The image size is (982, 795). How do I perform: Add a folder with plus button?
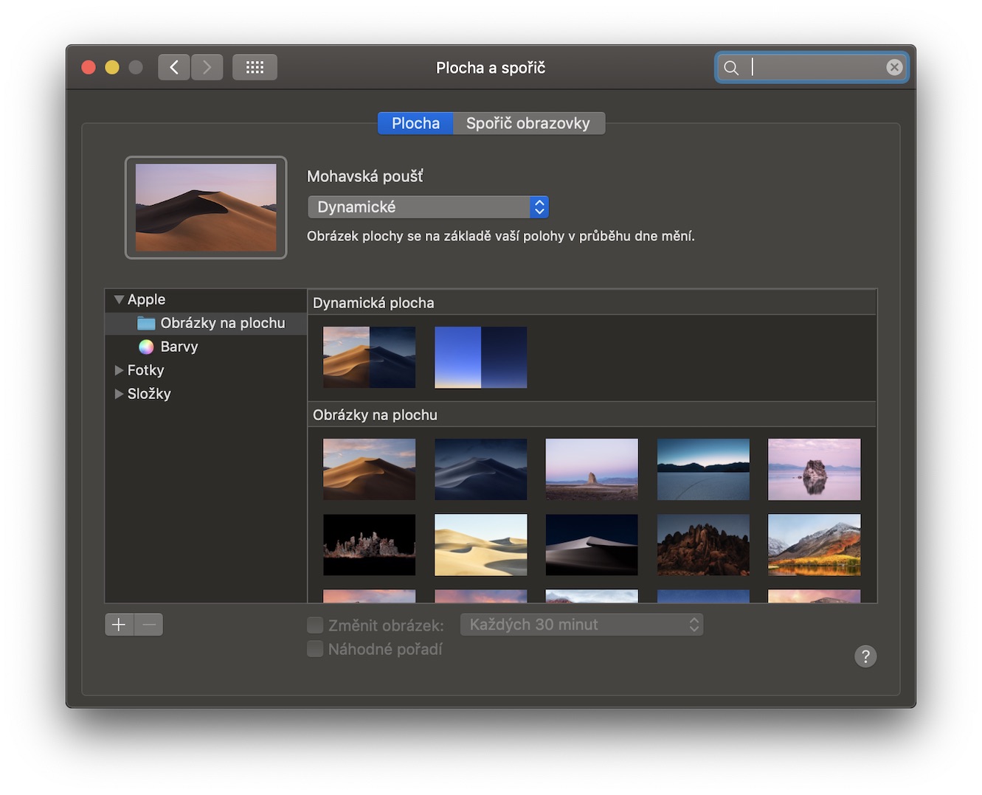click(x=119, y=625)
